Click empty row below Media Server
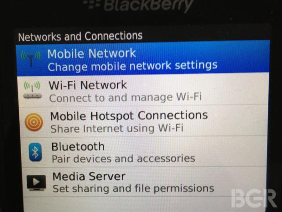The image size is (282, 212). (x=144, y=204)
